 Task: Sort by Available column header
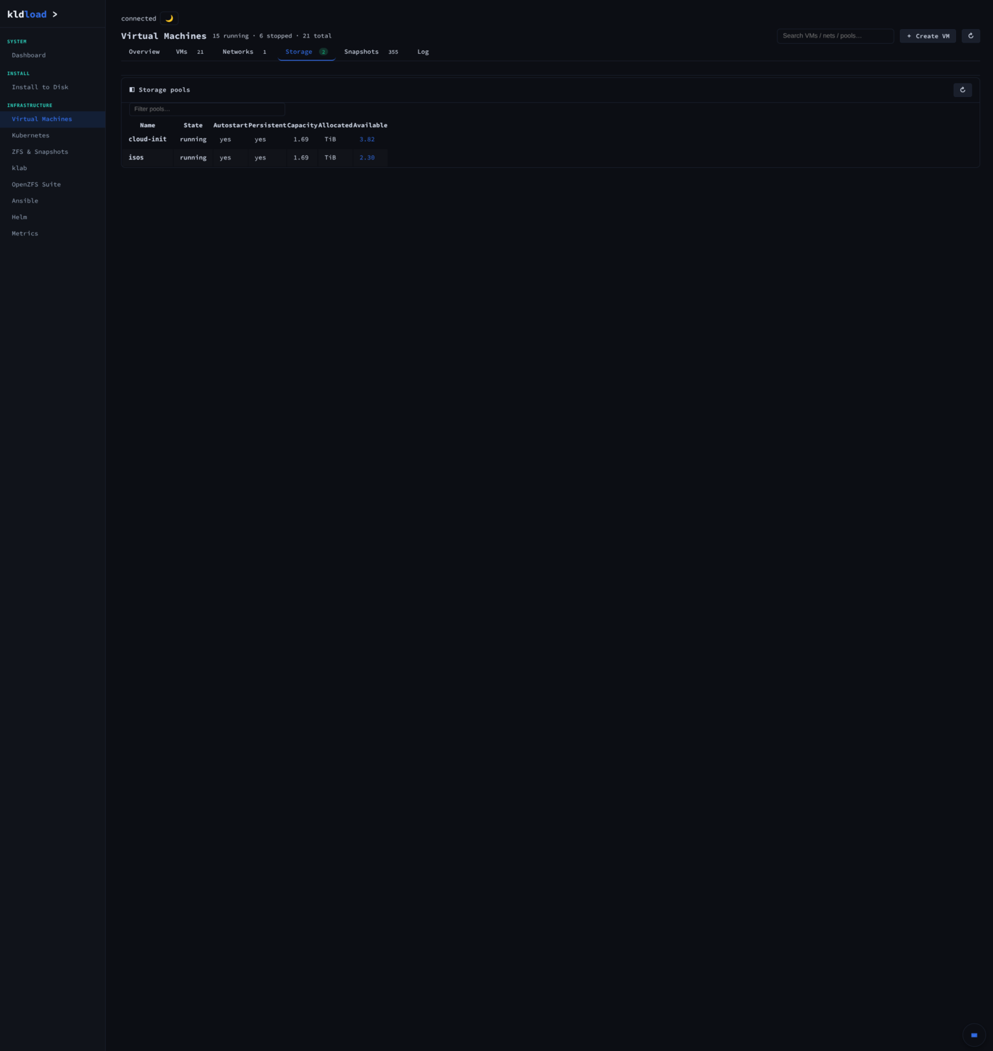coord(370,125)
